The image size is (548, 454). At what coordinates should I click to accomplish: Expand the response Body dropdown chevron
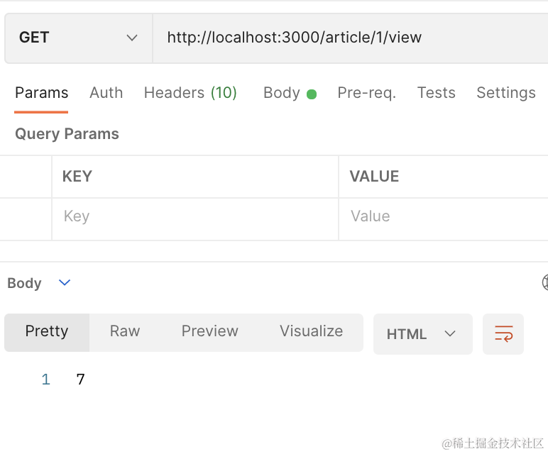(65, 283)
